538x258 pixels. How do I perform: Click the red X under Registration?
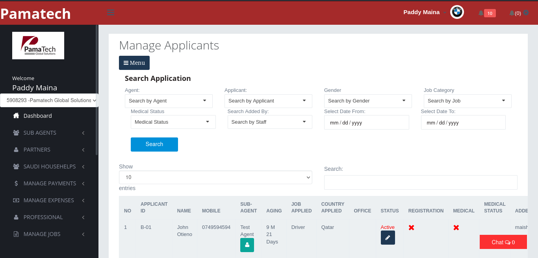click(x=411, y=227)
